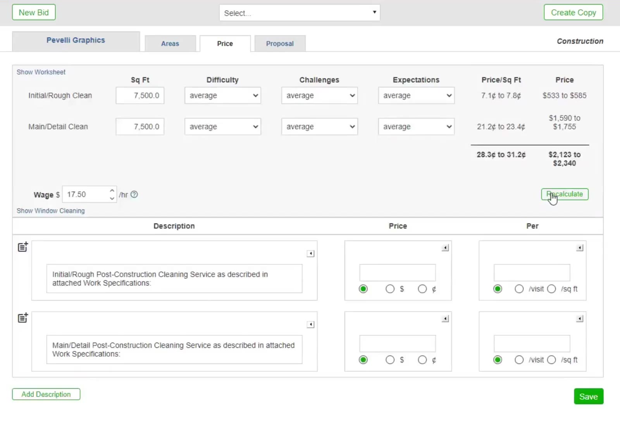Collapse arrow on Initial/Rough description box
Screen dimensions: 620x431
310,253
